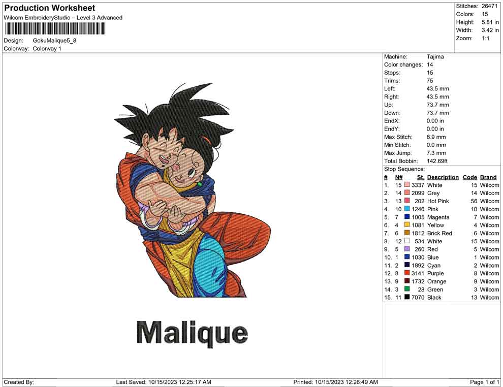
Task: Click the Zoom value 1:1
Action: [485, 38]
